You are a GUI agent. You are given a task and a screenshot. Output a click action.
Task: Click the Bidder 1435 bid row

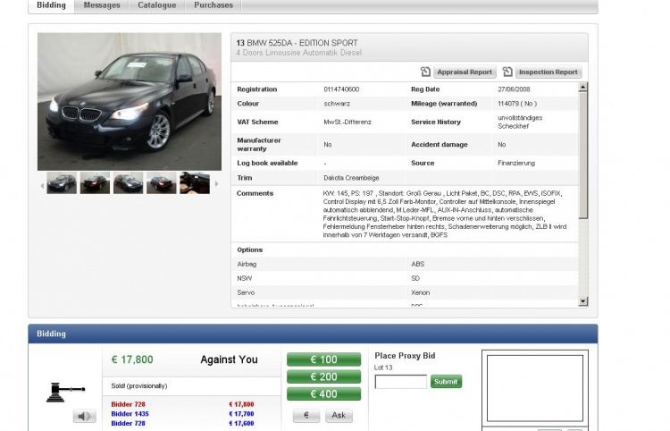click(183, 414)
